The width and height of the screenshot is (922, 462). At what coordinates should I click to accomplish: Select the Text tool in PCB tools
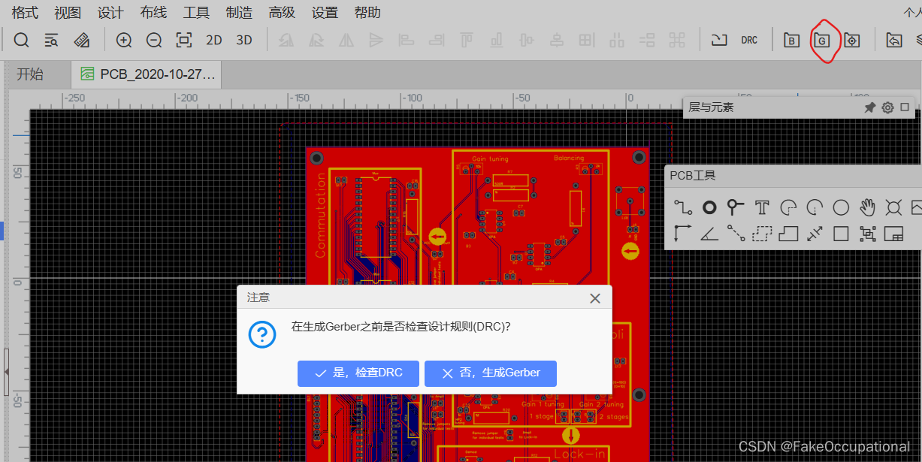point(762,207)
